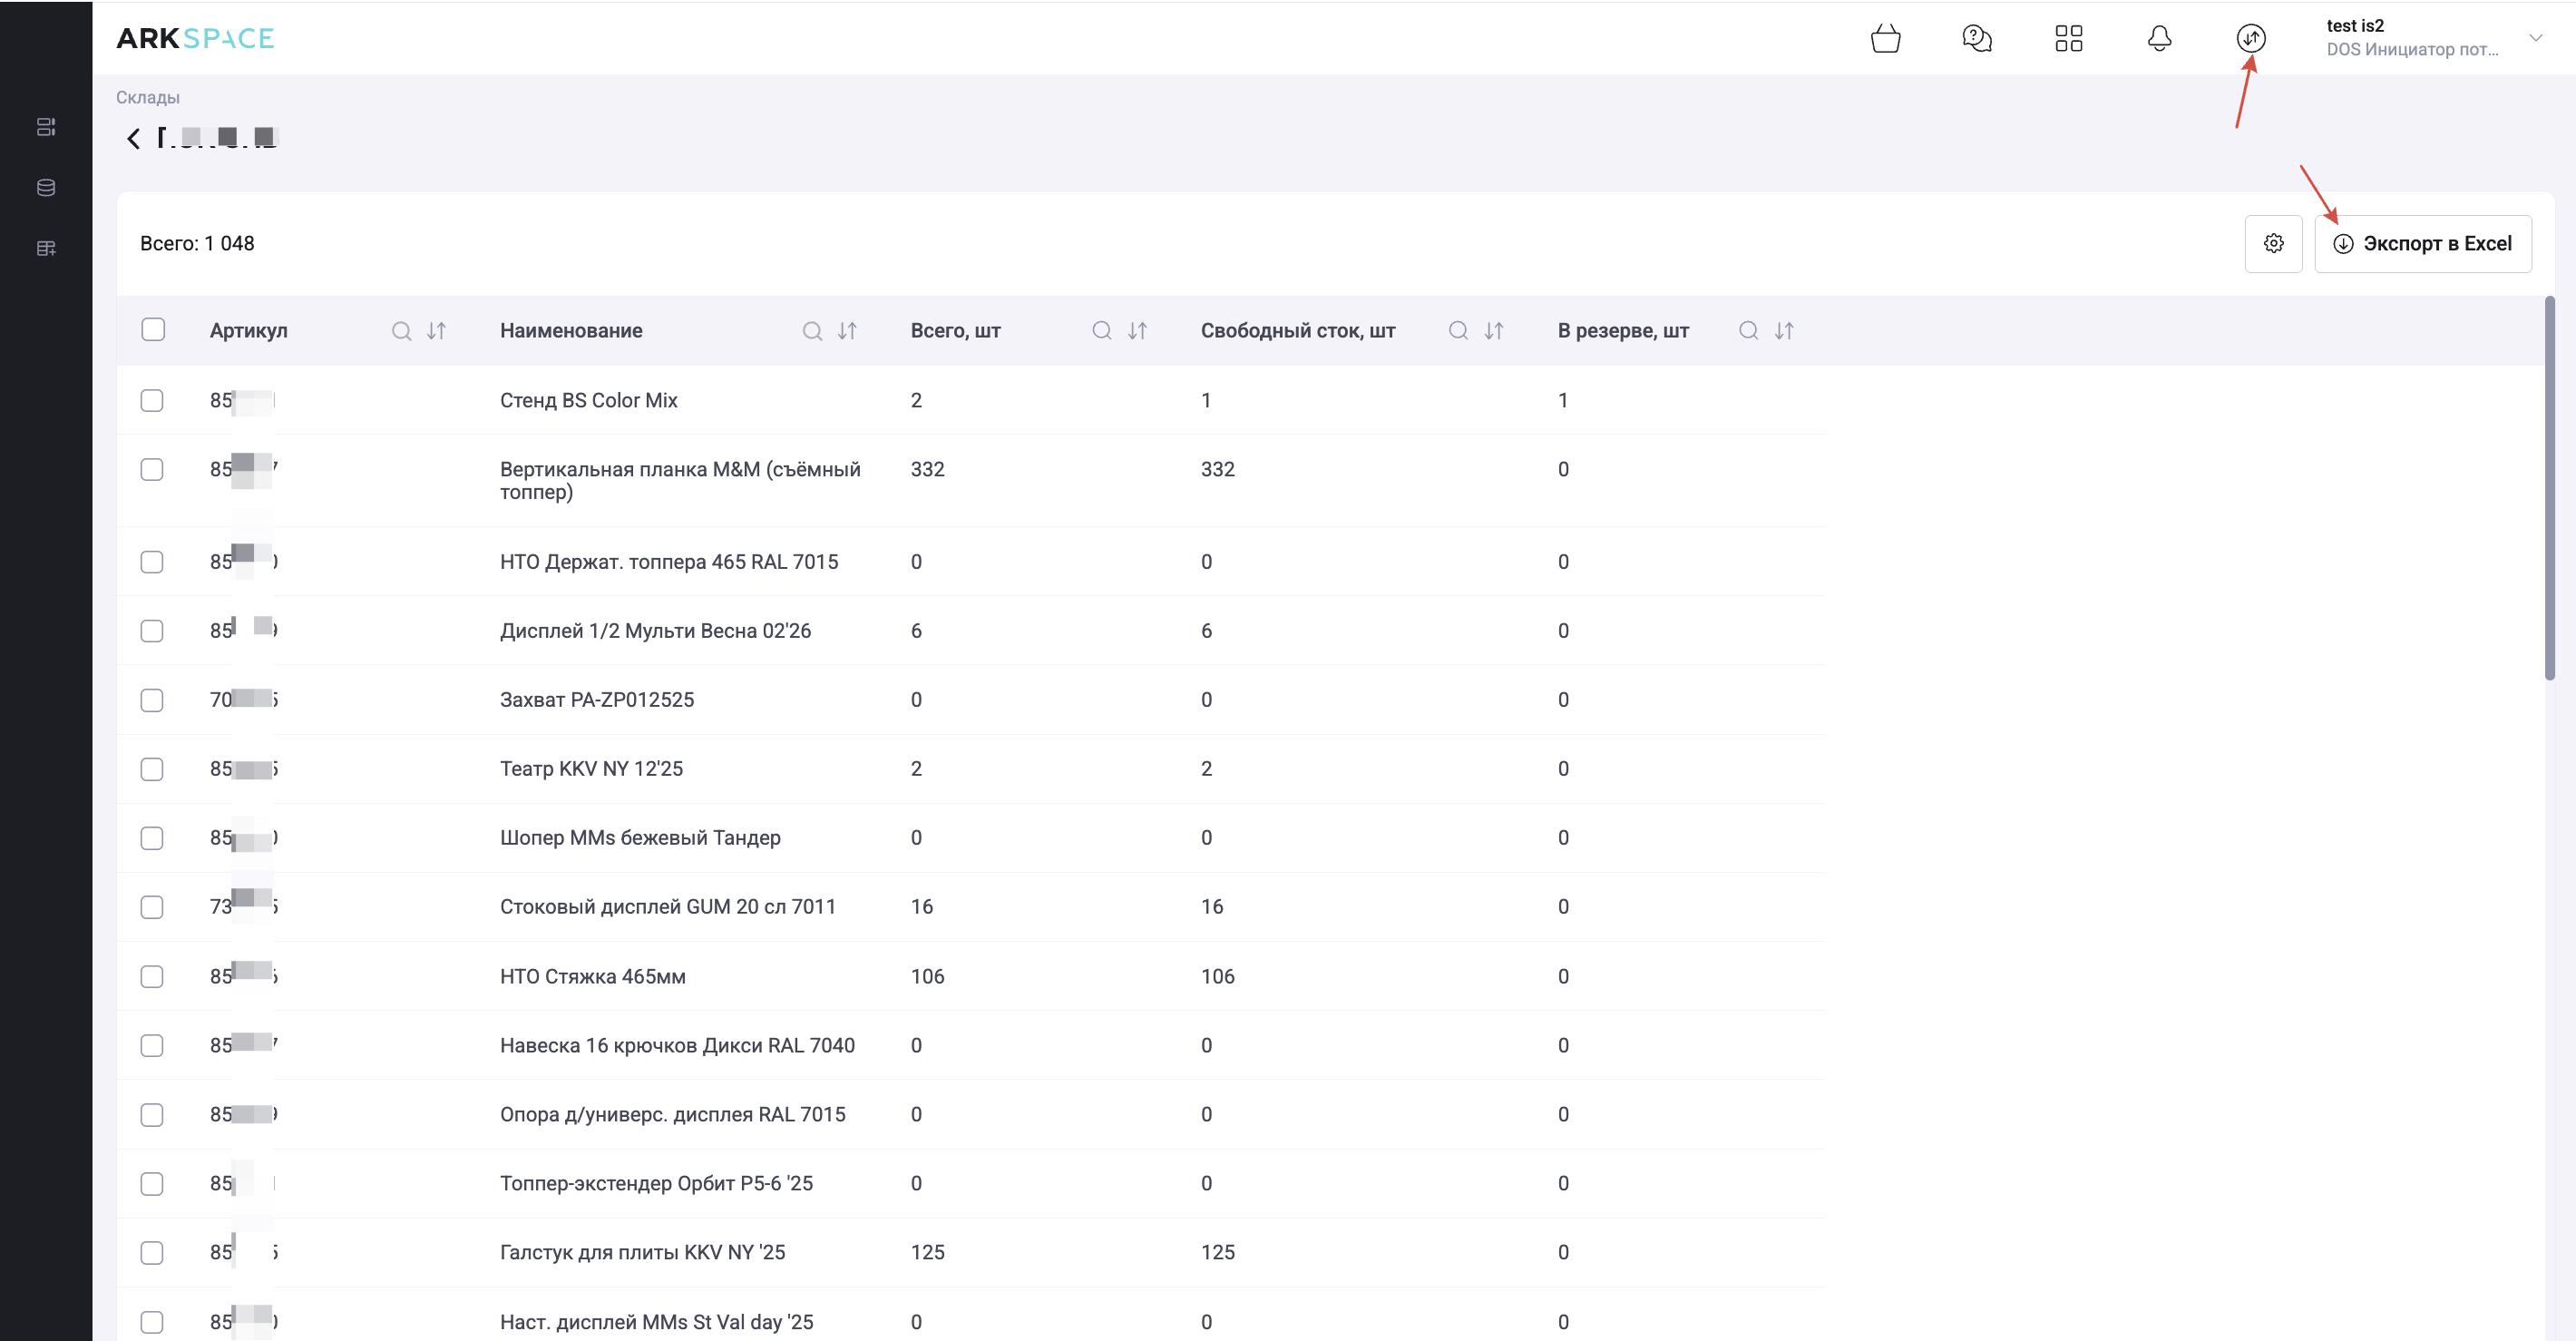
Task: Tick the select-all header checkbox
Action: (153, 330)
